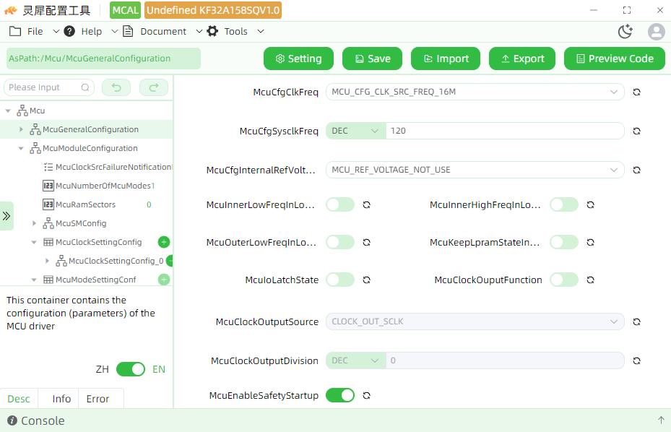Screen dimensions: 671x432
Task: Click the redo arrow button
Action: [x=154, y=87]
